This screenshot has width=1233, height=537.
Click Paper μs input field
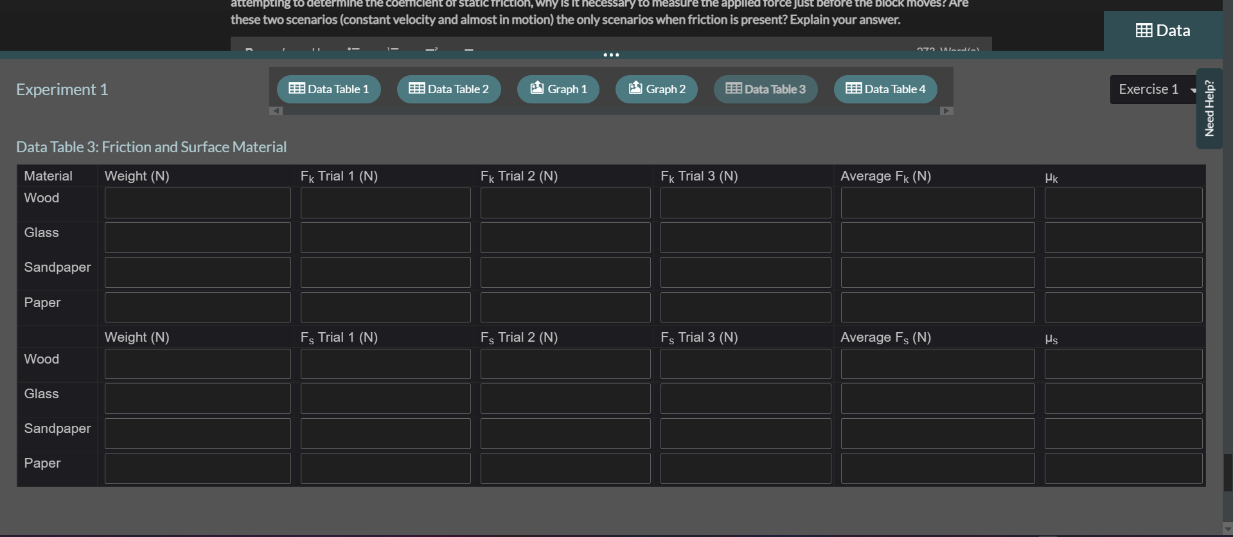(1124, 468)
